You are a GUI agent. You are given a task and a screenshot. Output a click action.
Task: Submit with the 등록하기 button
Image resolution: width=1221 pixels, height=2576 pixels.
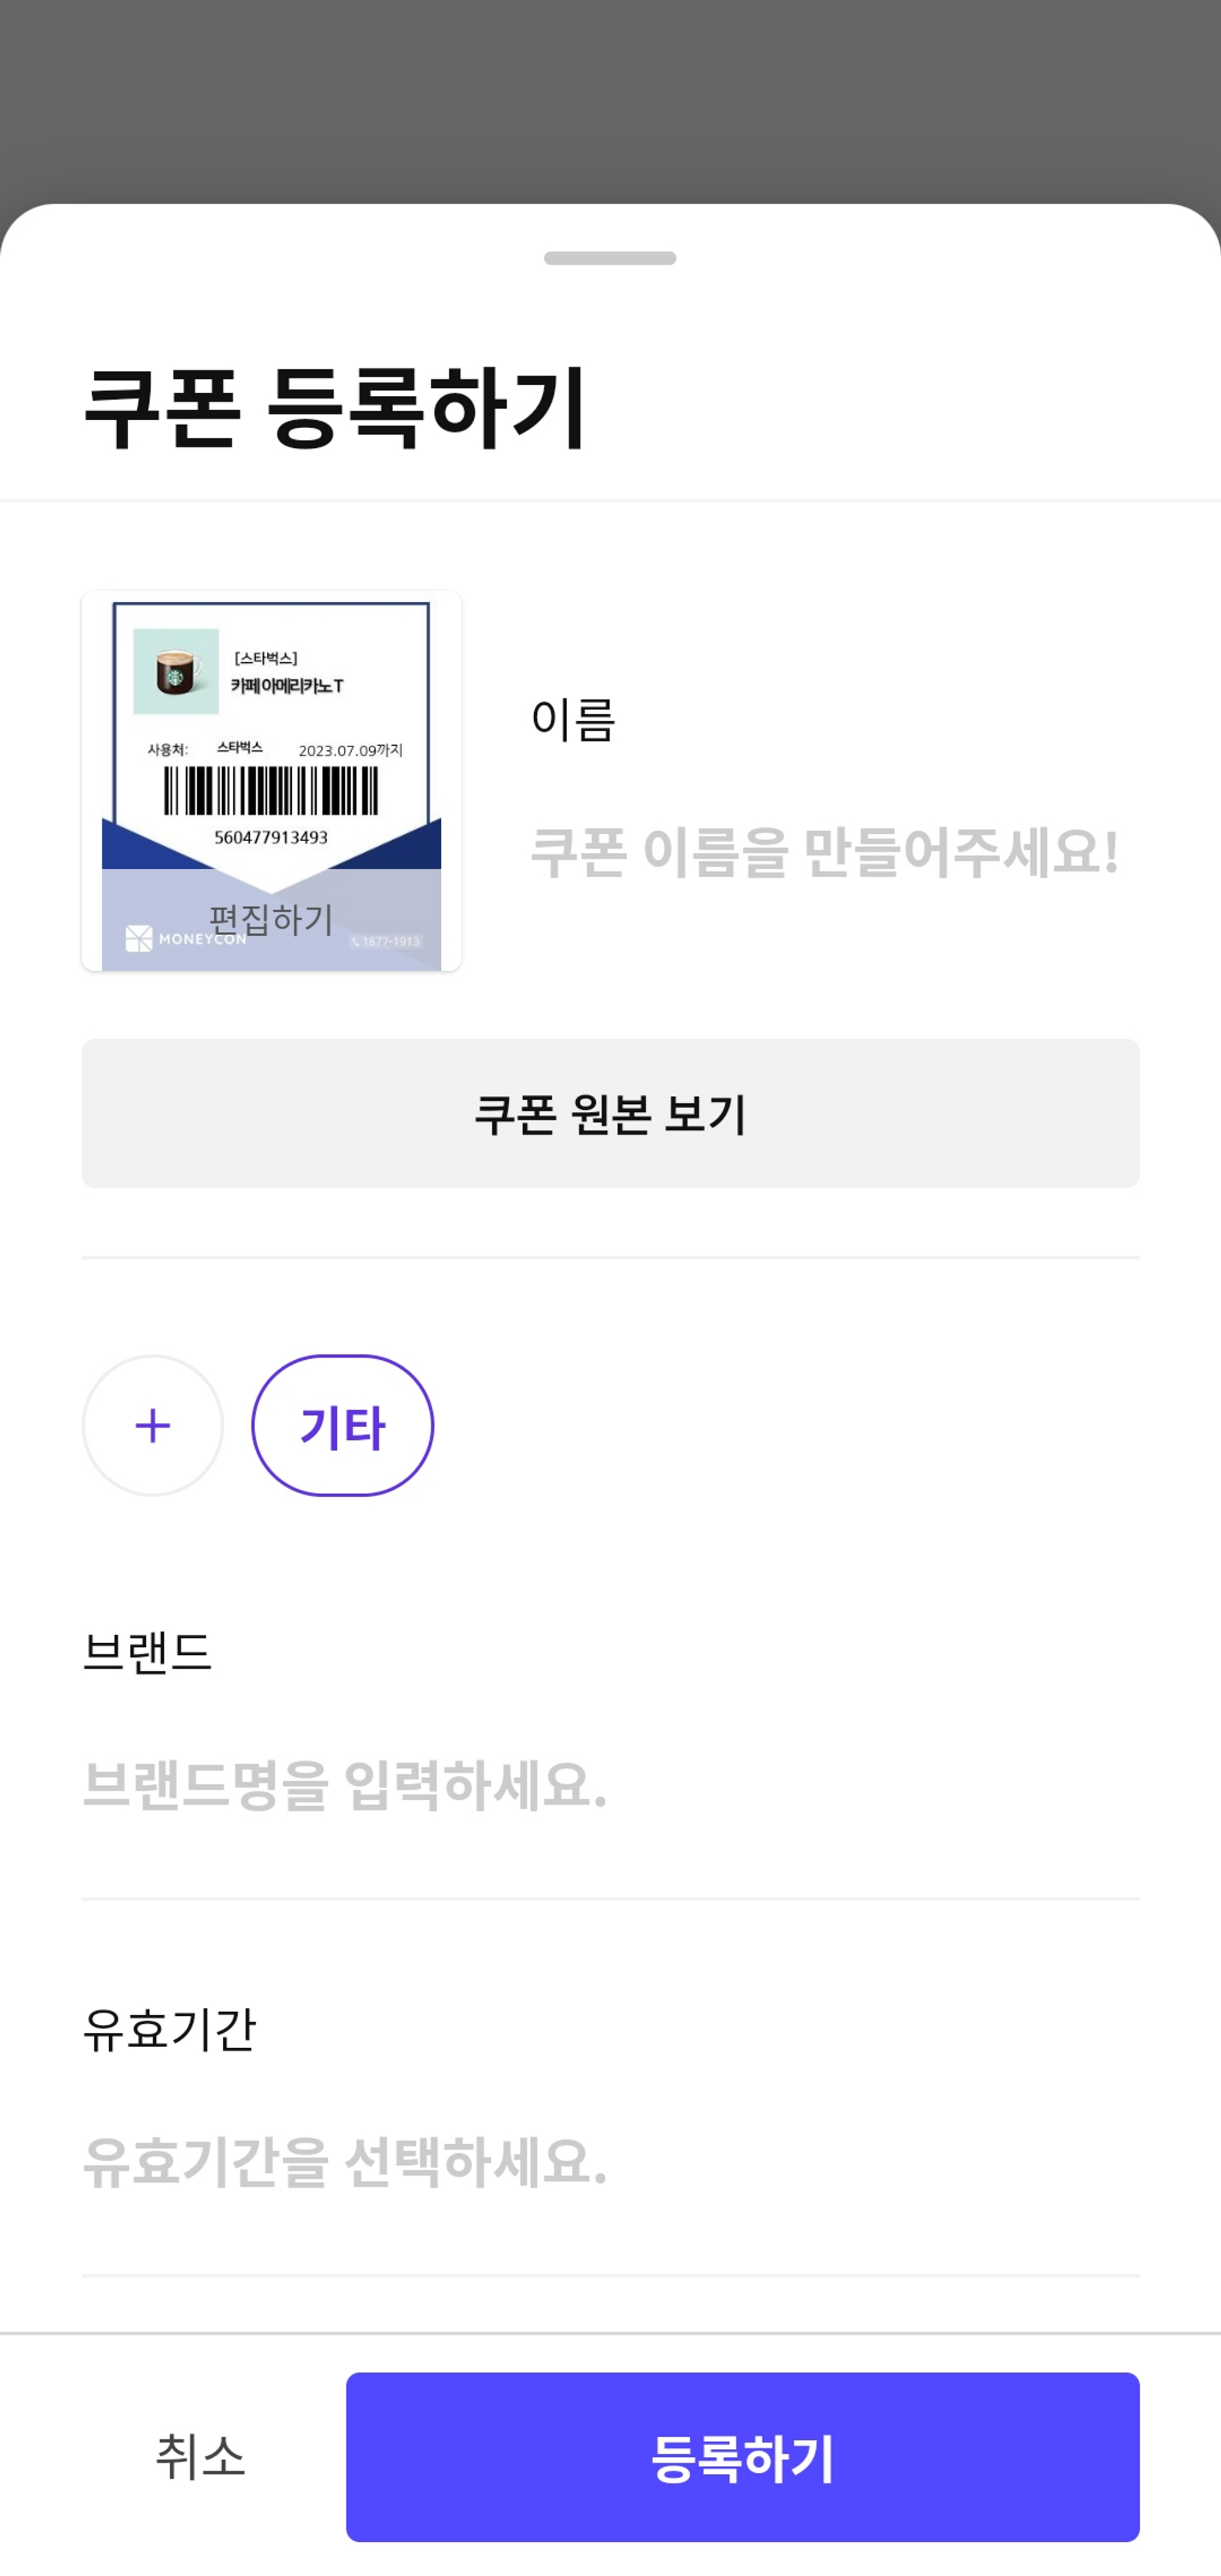pos(741,2457)
